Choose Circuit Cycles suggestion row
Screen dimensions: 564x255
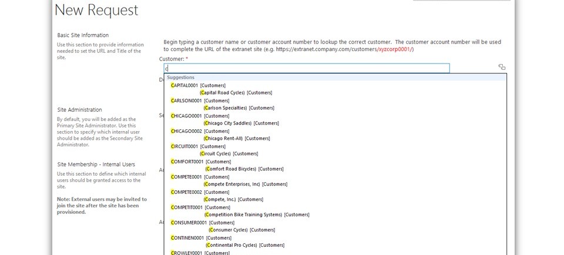point(229,153)
